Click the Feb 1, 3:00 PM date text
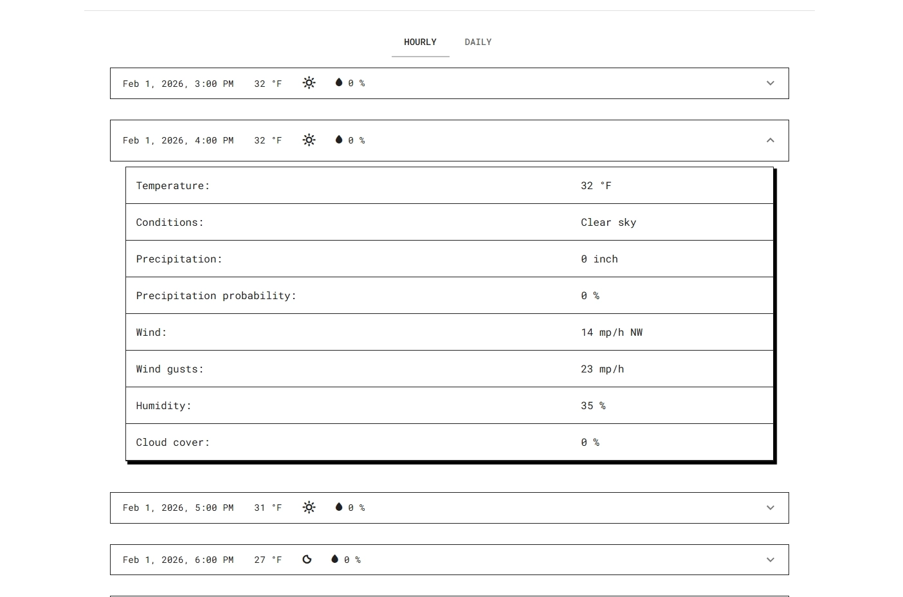The image size is (903, 597). (178, 84)
